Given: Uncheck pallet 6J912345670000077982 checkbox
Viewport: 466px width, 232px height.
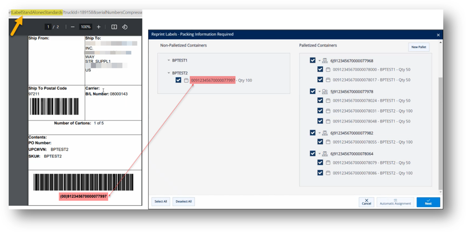Looking at the screenshot, I should coord(312,133).
